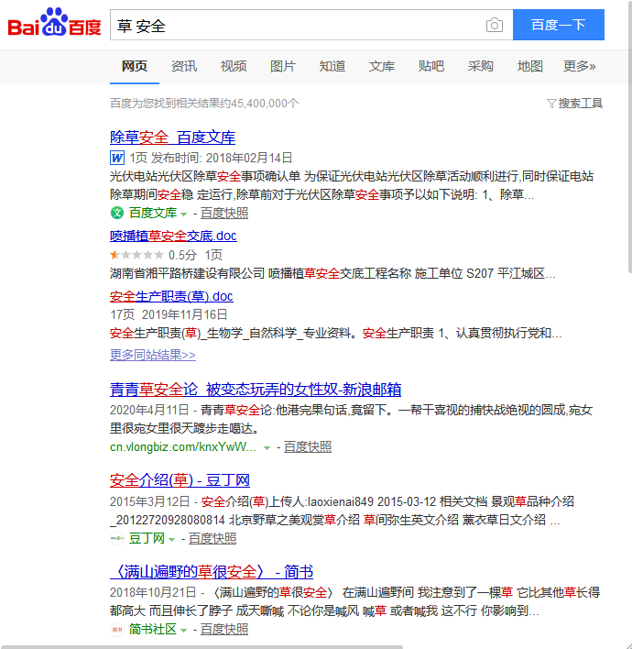Click the blue Word document icon
This screenshot has height=649, width=632.
117,158
